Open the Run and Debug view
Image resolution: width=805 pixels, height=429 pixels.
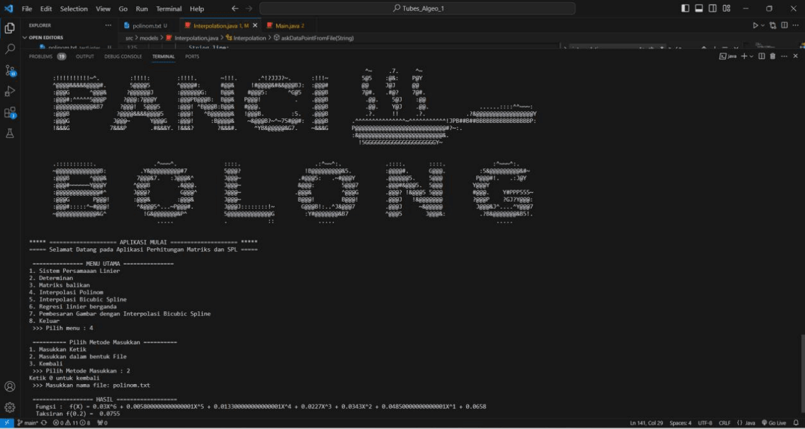10,91
